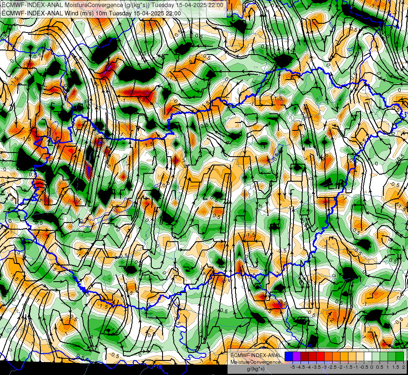Click the -2 value on the legend scale
Viewport: 408px width, 375px height.
(340, 367)
